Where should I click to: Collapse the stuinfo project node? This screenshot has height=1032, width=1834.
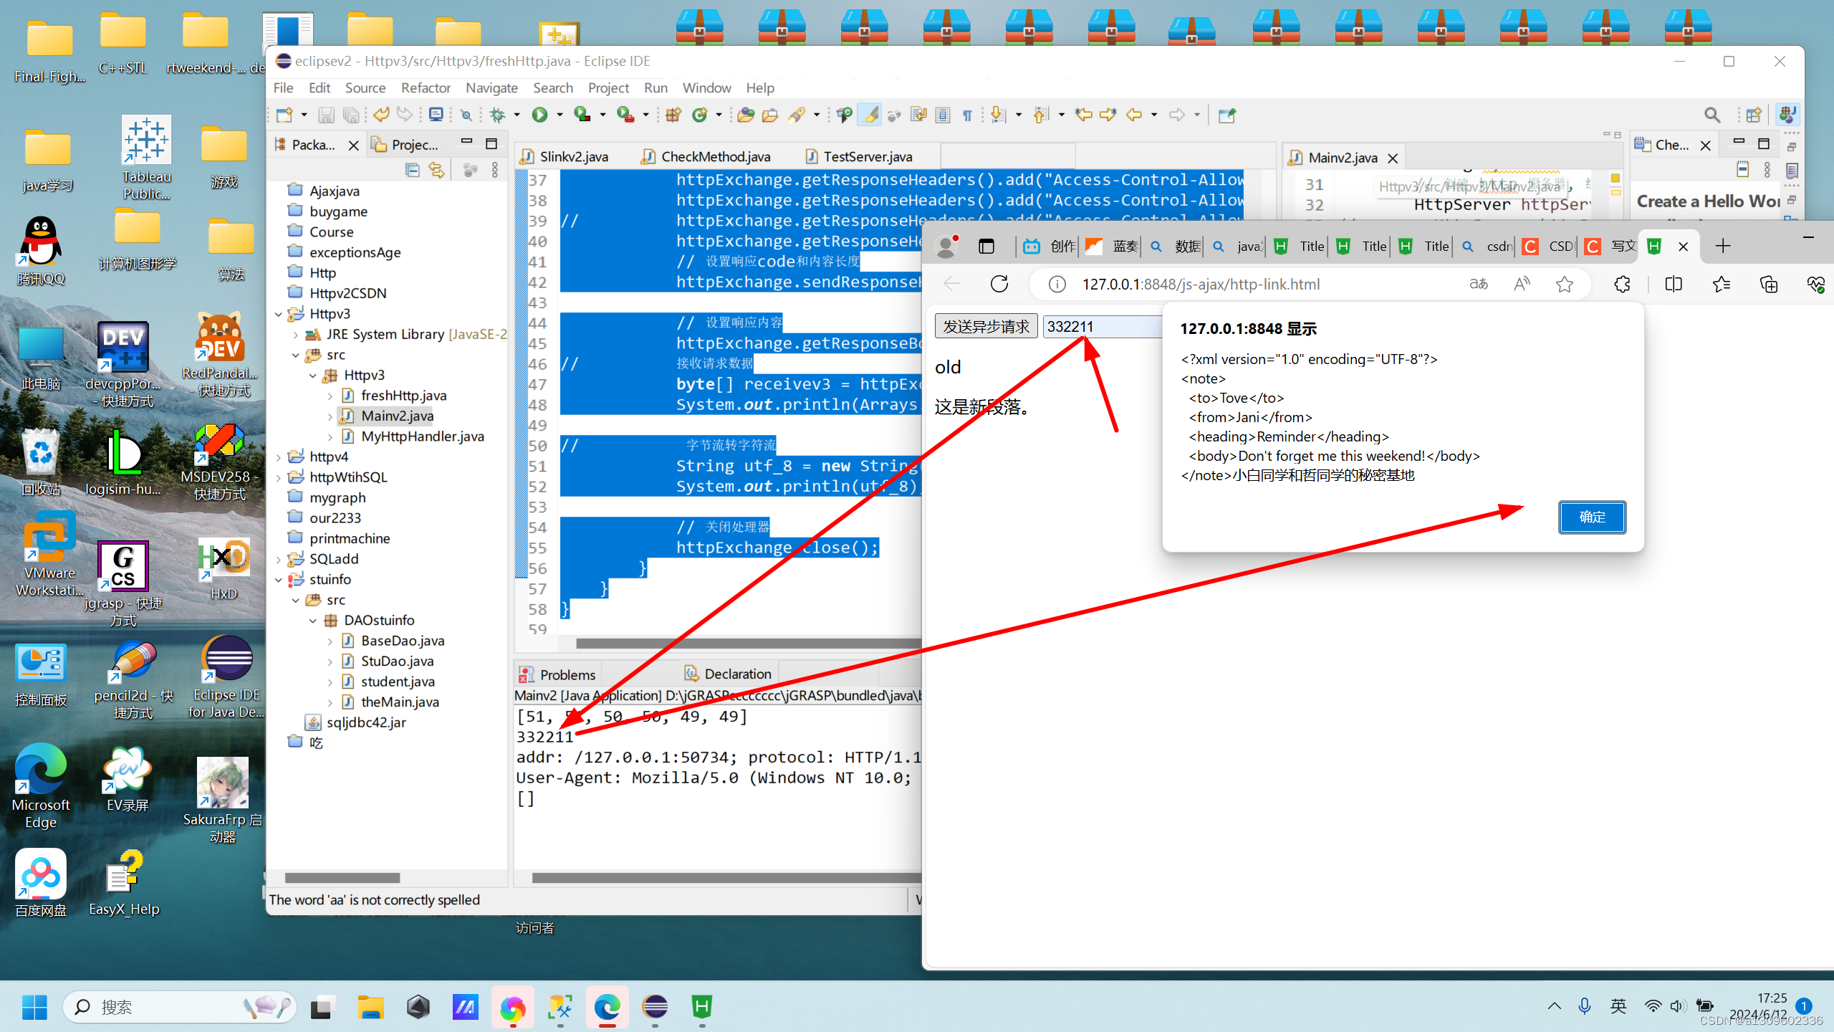[279, 580]
